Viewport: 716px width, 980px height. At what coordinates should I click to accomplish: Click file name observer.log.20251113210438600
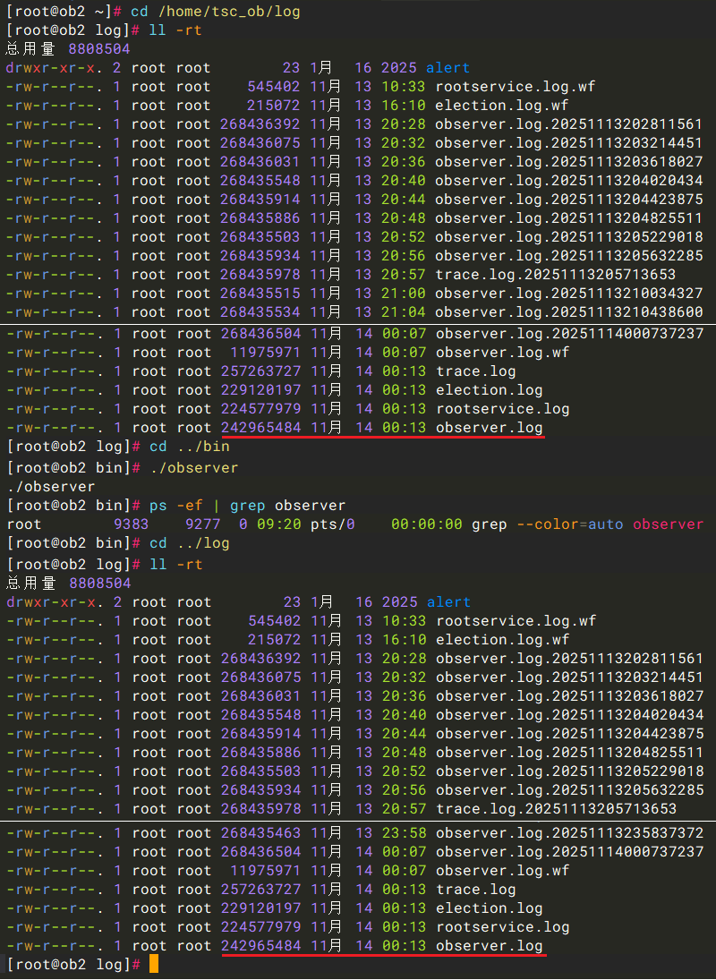[x=569, y=312]
